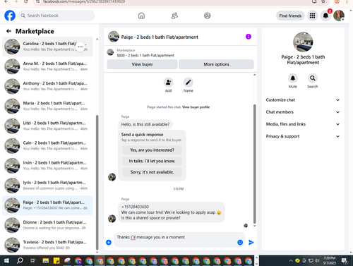The image size is (353, 266).
Task: Open Windows notification center icon
Action: [345, 260]
